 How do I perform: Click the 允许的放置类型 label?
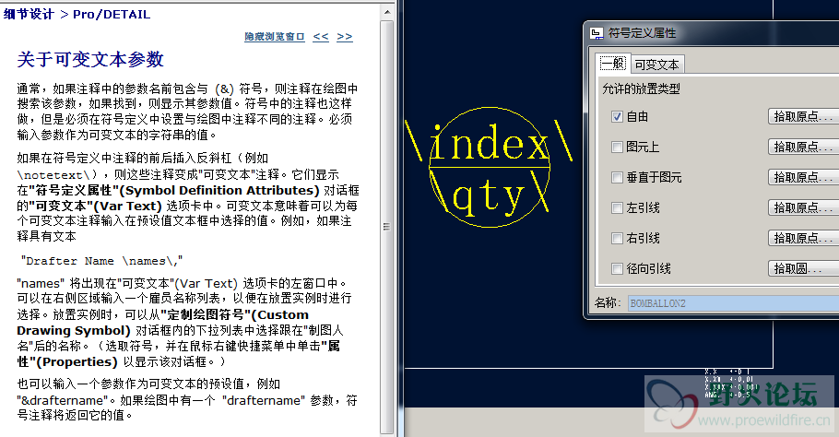tap(641, 89)
